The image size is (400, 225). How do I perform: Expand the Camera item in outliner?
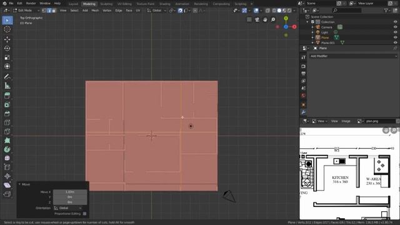312,27
